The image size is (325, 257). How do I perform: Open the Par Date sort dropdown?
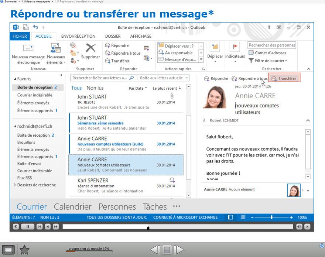[138, 88]
